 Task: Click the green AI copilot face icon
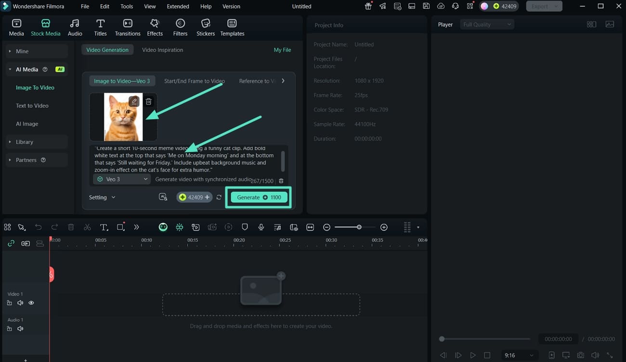pos(163,227)
